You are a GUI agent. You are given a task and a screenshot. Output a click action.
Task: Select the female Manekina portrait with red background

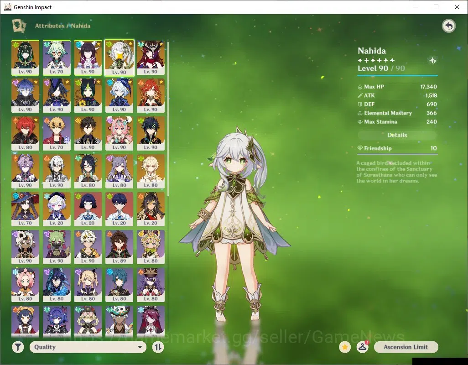click(88, 209)
